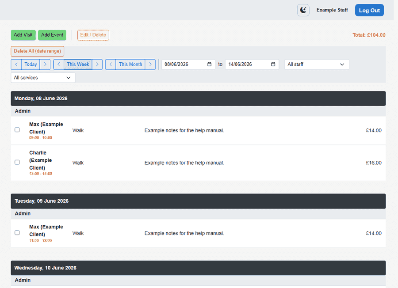Viewport: 398px width, 288px height.
Task: Click notes text in Charlie's row
Action: (184, 163)
